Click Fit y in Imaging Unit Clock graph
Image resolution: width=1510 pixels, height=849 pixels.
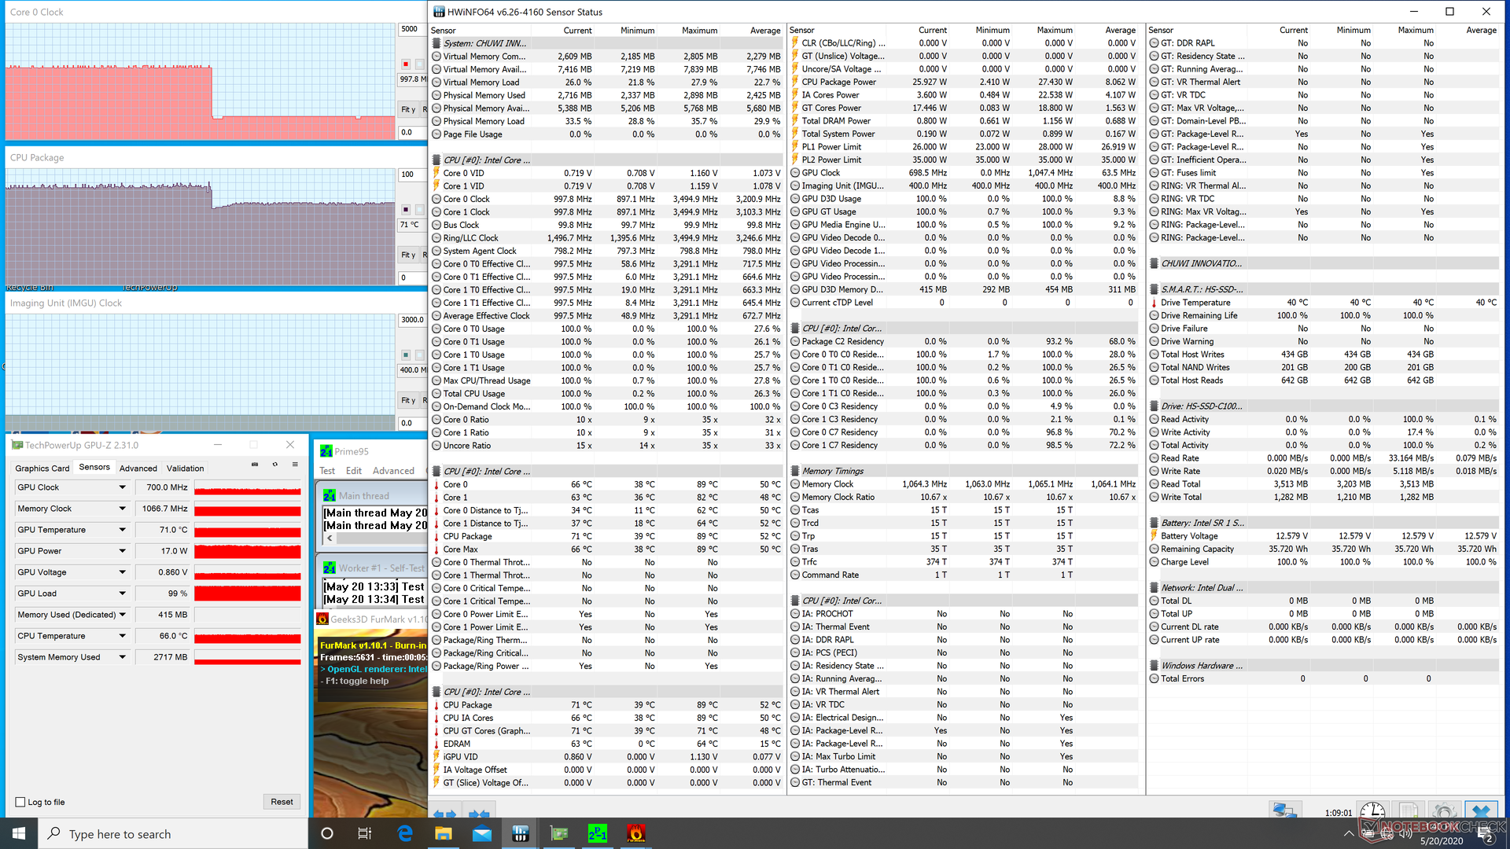click(x=408, y=400)
